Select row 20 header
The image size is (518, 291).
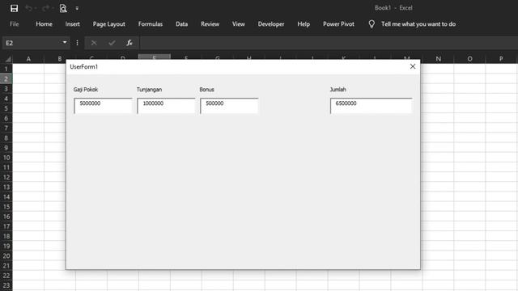6,256
